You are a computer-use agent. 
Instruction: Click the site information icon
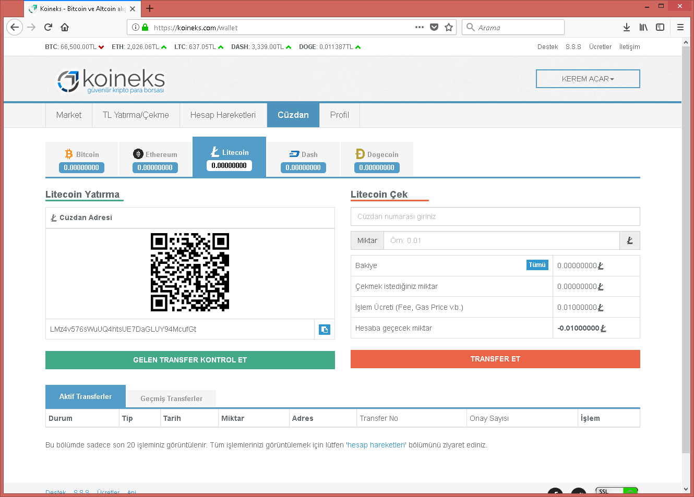[136, 27]
